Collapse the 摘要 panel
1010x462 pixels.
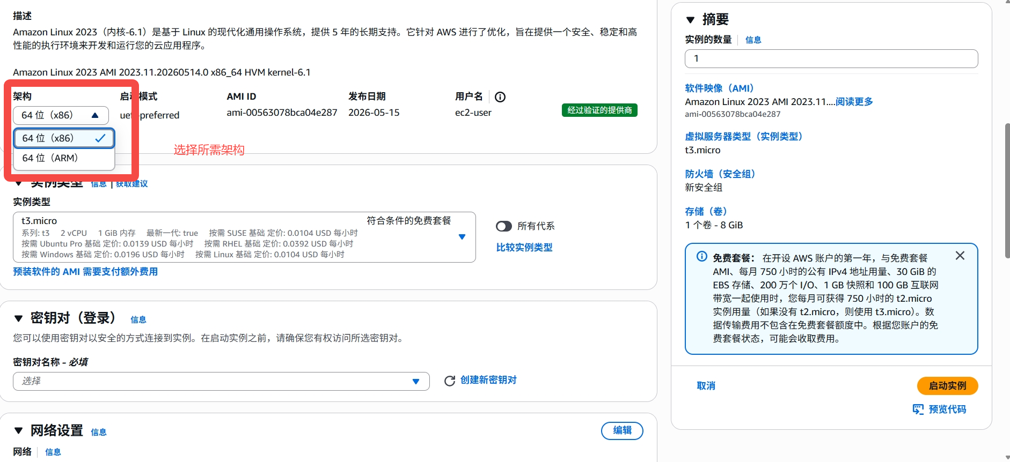pos(691,20)
